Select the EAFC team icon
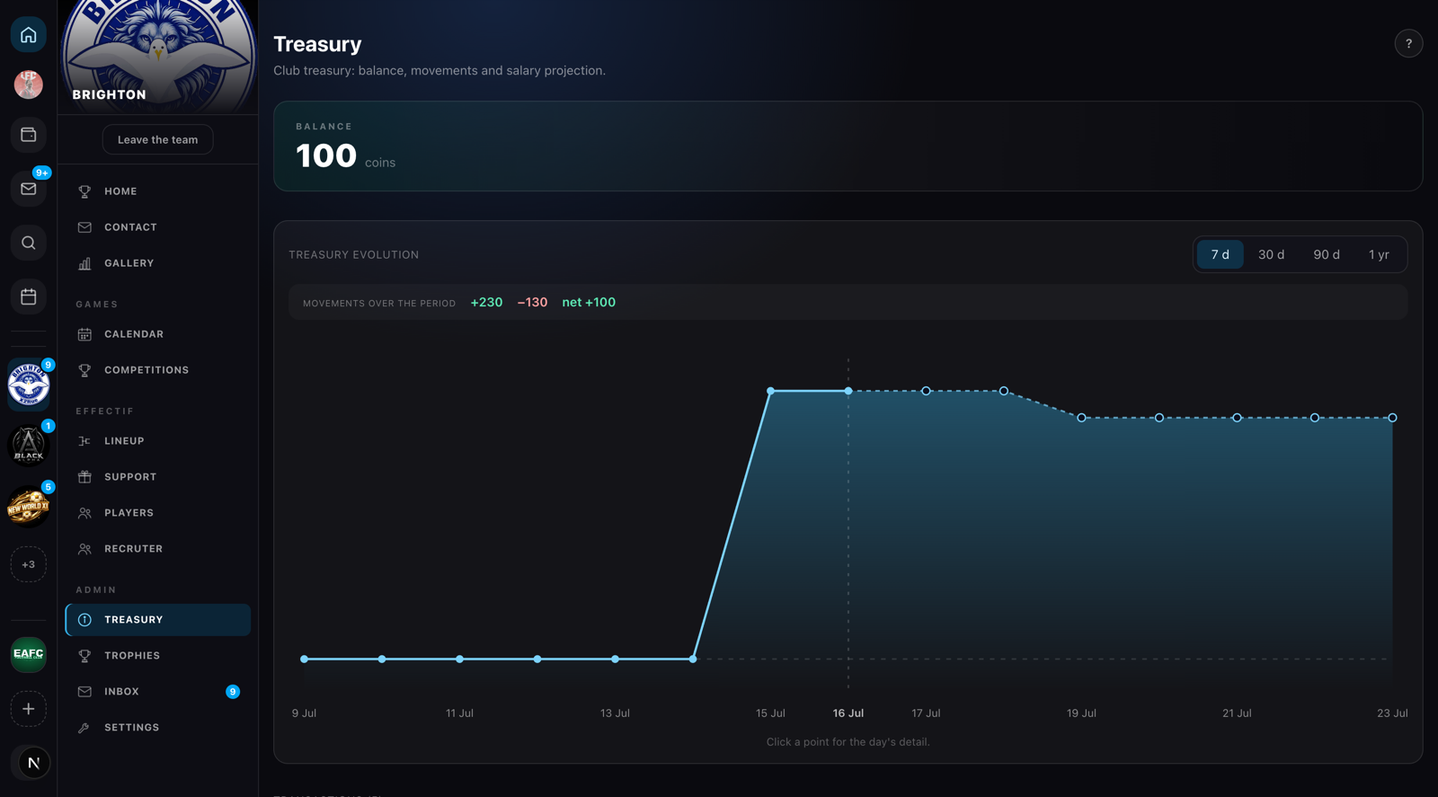Viewport: 1438px width, 797px height. coord(29,654)
